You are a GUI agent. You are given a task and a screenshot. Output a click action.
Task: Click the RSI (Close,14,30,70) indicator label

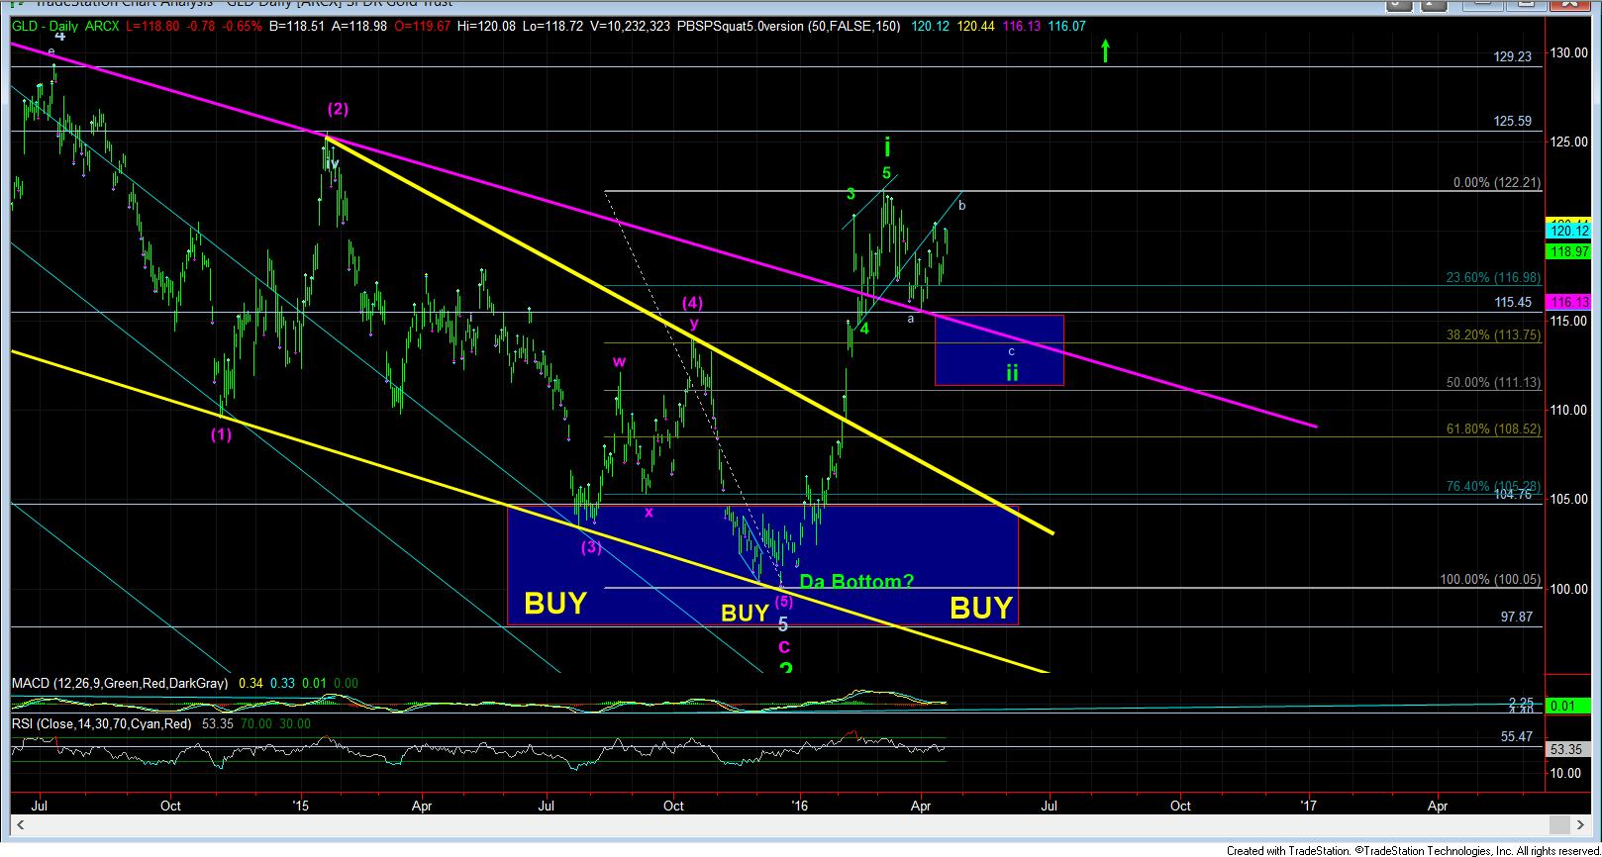coord(102,723)
